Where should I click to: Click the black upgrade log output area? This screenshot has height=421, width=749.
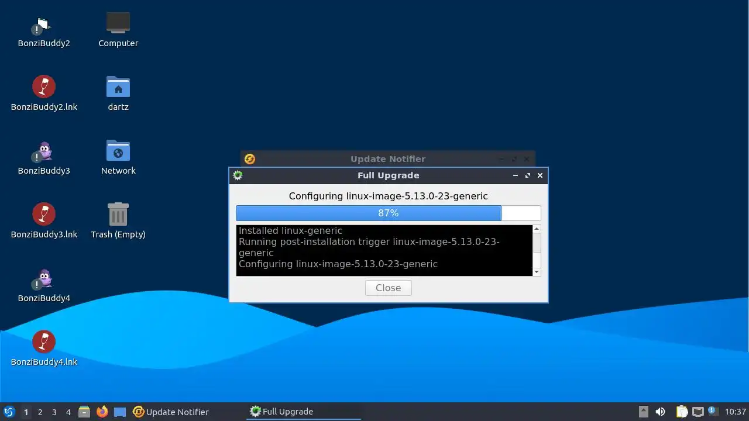click(384, 250)
